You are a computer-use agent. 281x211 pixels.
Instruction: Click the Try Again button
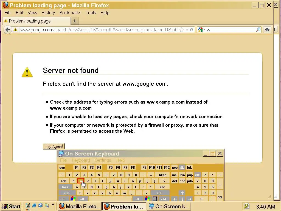click(54, 146)
